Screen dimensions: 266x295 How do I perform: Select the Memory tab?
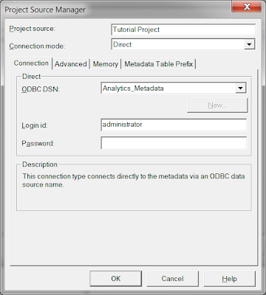(105, 64)
